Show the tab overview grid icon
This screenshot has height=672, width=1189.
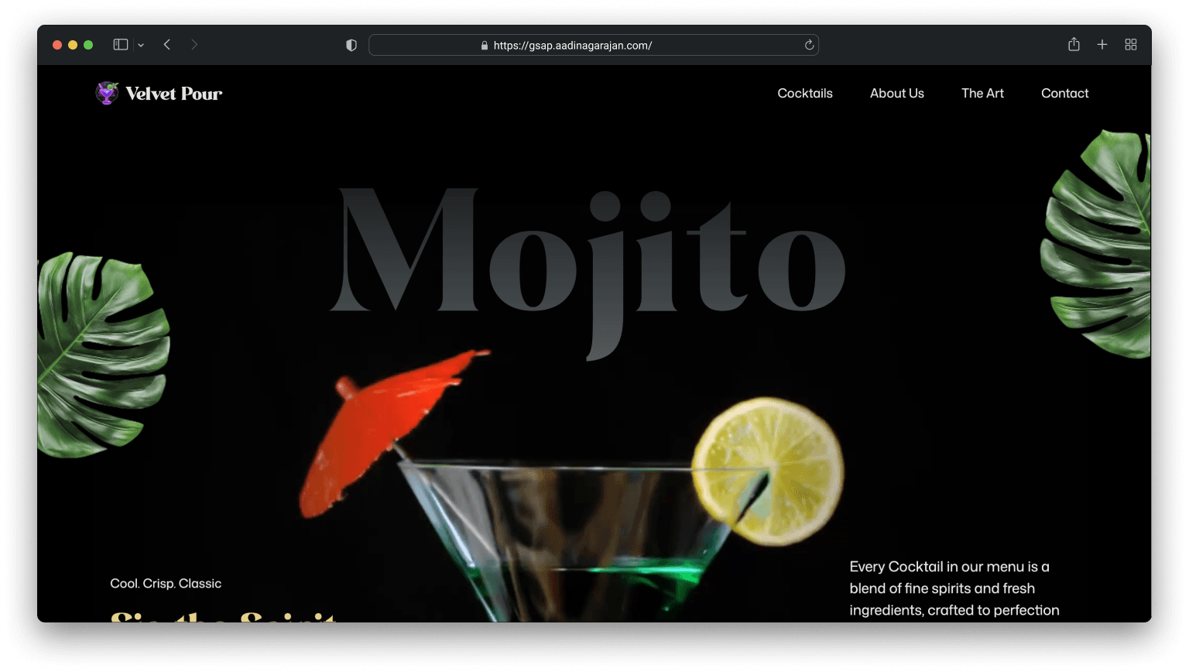(1130, 44)
